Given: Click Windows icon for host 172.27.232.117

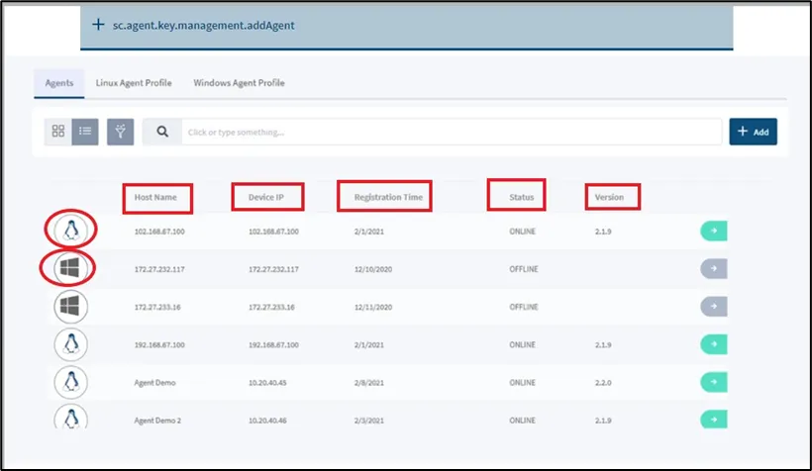Looking at the screenshot, I should click(x=70, y=268).
